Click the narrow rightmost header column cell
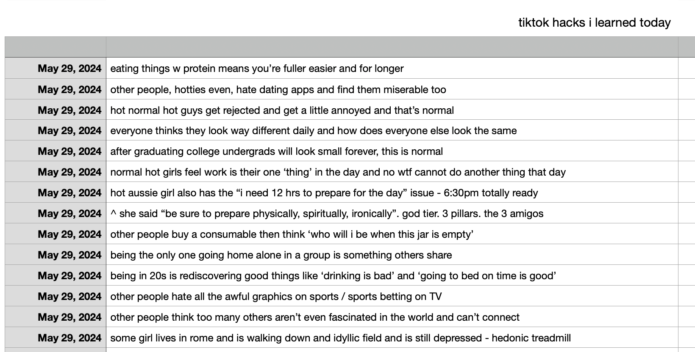Viewport: 695px width, 352px height. tap(687, 47)
